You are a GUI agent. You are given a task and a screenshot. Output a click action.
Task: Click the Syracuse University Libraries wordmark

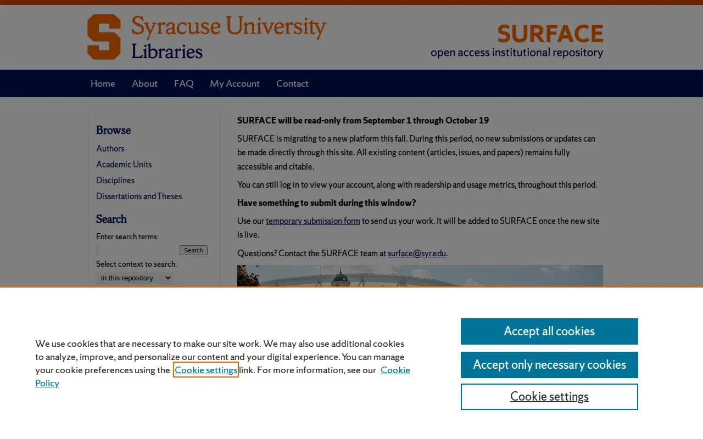pos(228,37)
